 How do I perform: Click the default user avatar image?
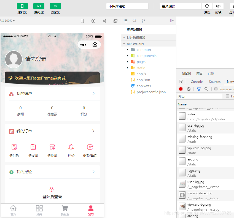14,59
